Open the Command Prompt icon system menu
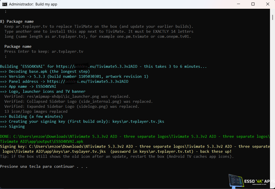 click(x=4, y=4)
